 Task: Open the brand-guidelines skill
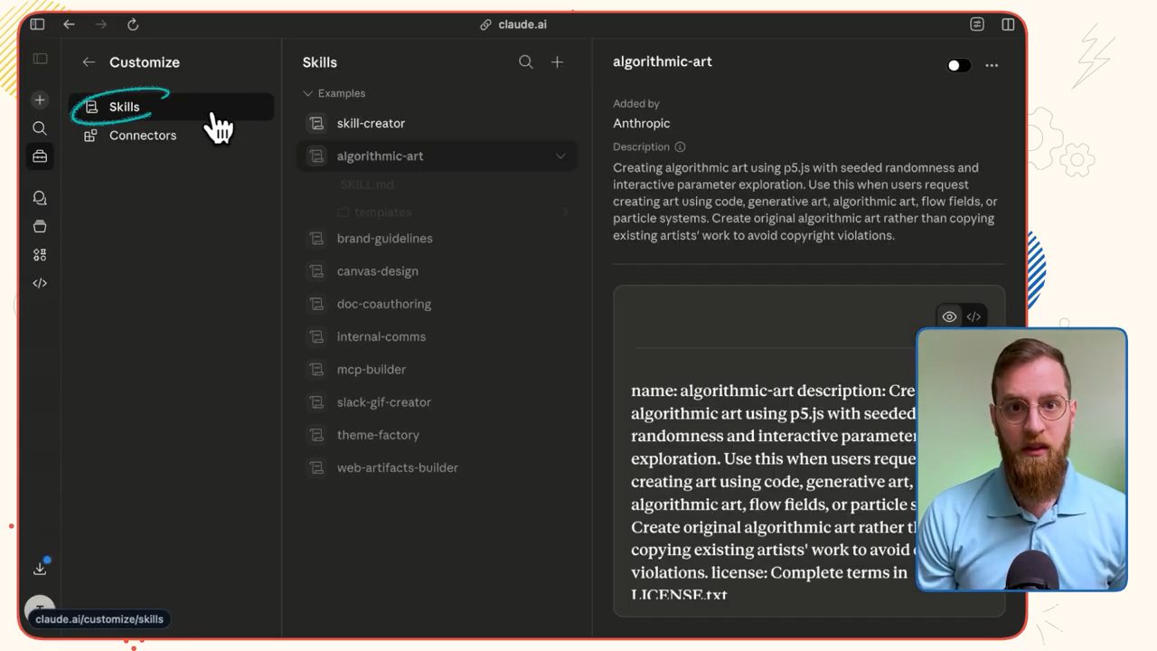coord(437,239)
